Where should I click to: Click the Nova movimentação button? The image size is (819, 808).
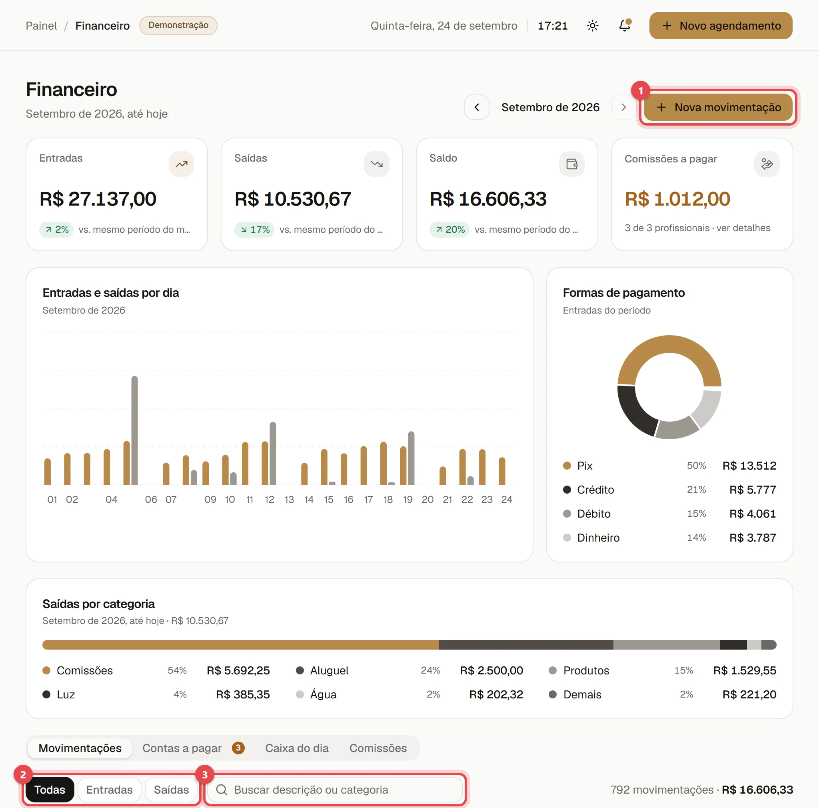(718, 107)
